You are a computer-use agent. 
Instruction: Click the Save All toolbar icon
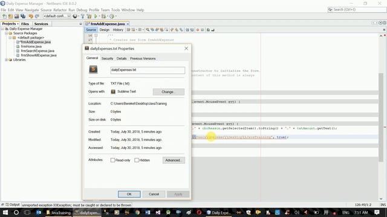click(23, 16)
